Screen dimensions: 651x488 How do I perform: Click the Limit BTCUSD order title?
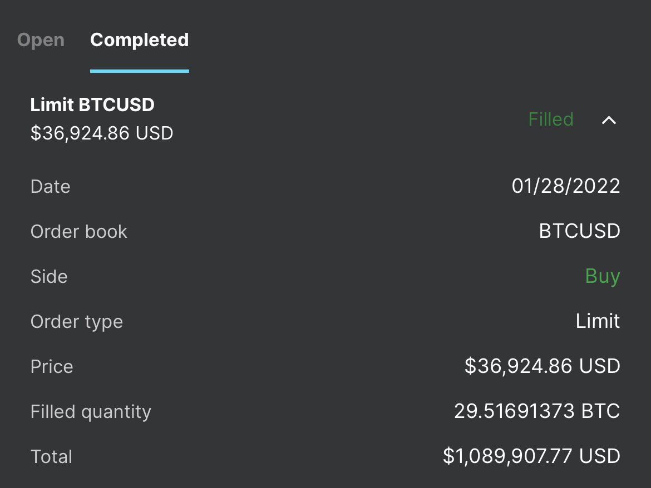[92, 104]
